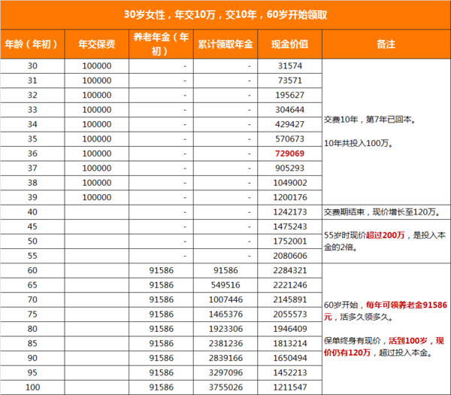Select the header '年交保费'
Screen dimensions: 451x395
point(97,44)
